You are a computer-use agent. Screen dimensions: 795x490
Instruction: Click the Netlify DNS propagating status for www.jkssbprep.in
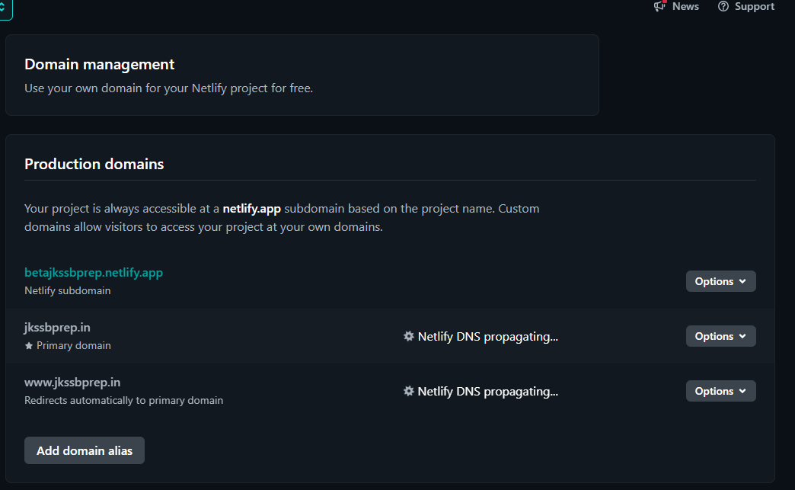[x=481, y=391]
